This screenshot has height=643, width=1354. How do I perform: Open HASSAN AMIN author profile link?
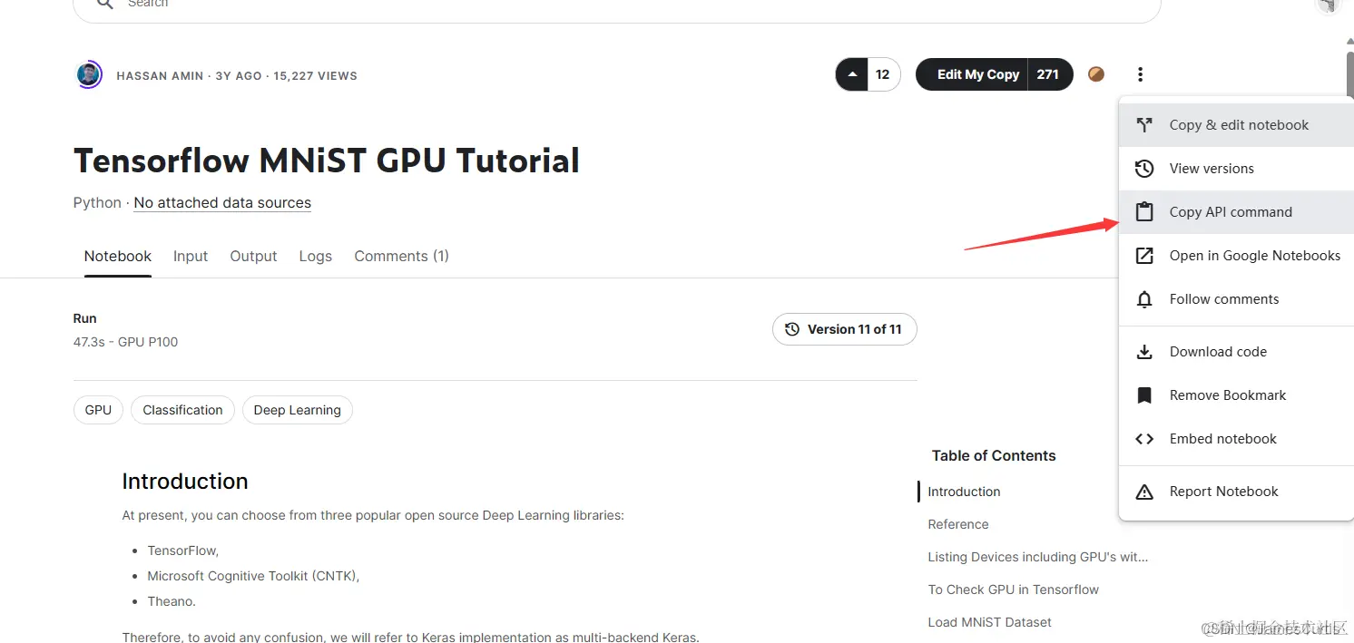coord(160,76)
